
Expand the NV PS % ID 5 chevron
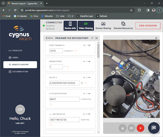pyautogui.click(x=89, y=78)
